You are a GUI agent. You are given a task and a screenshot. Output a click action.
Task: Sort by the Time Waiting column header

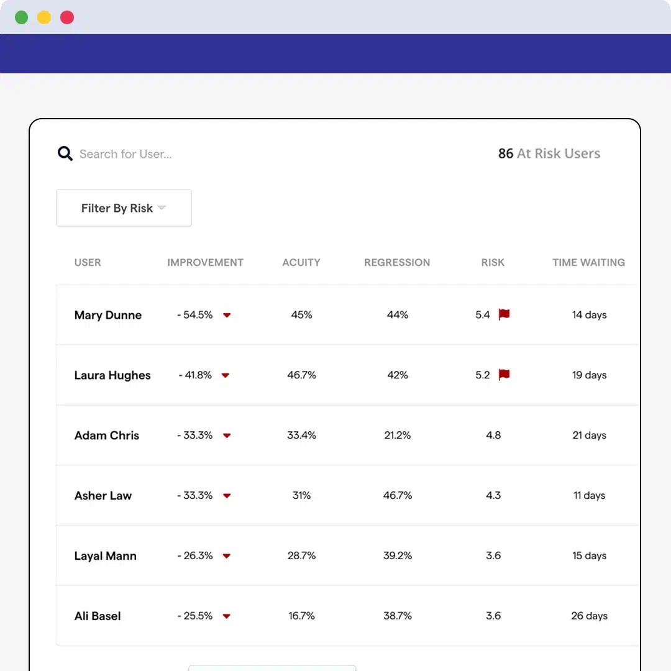(588, 262)
